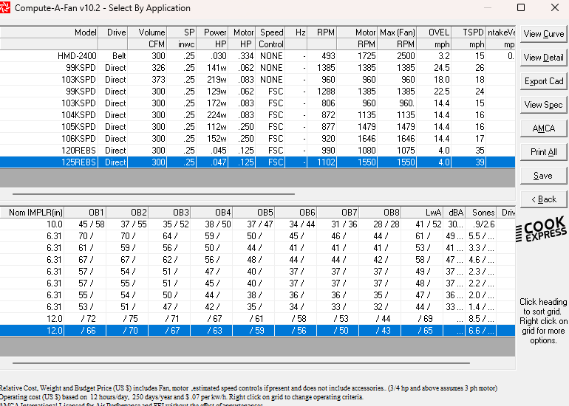Screen dimensions: 569x406
Task: Click the LwA column header
Action: pos(433,213)
